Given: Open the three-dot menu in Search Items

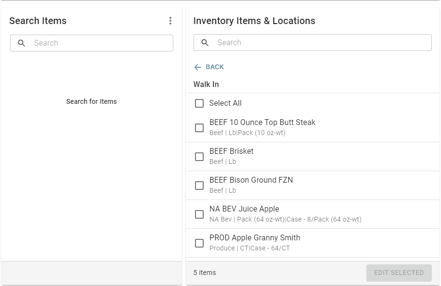Looking at the screenshot, I should click(170, 21).
